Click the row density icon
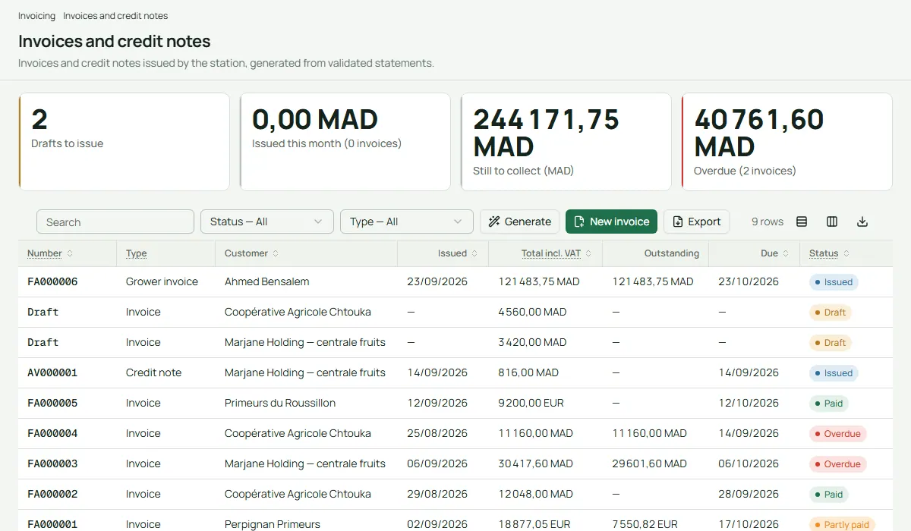Viewport: 911px width, 531px height. click(802, 222)
